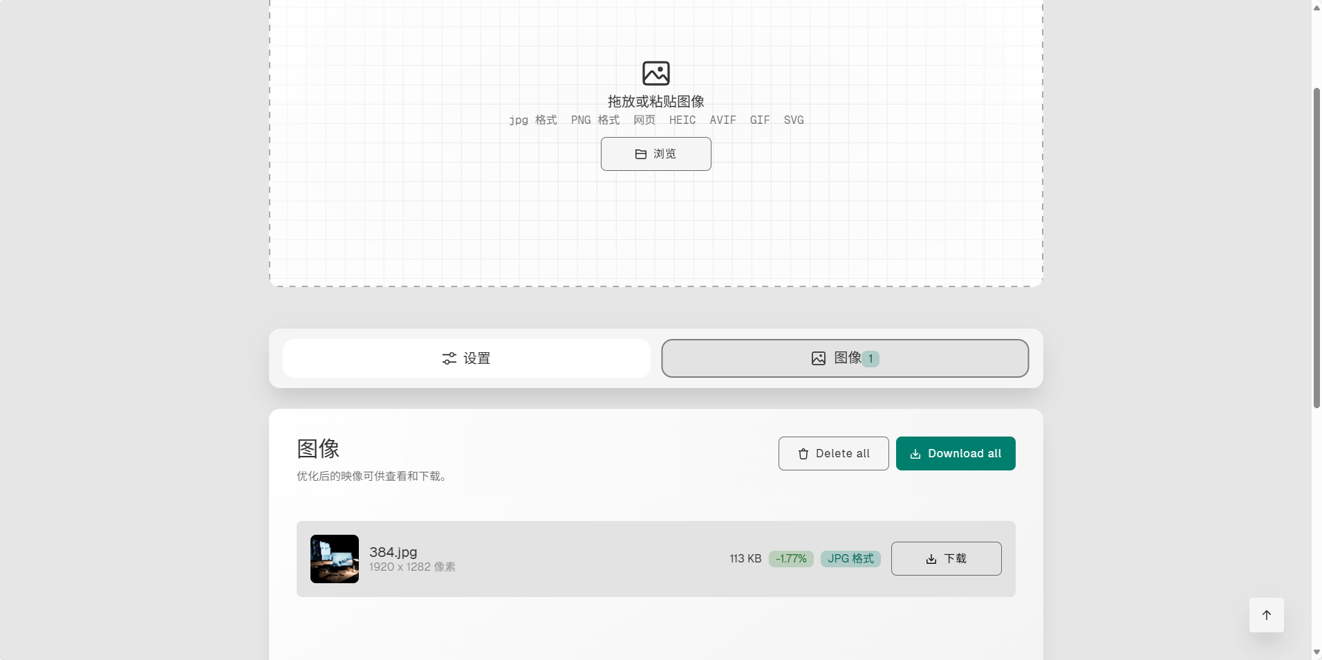Open the 384.jpg thumbnail preview
Image resolution: width=1322 pixels, height=660 pixels.
(335, 559)
